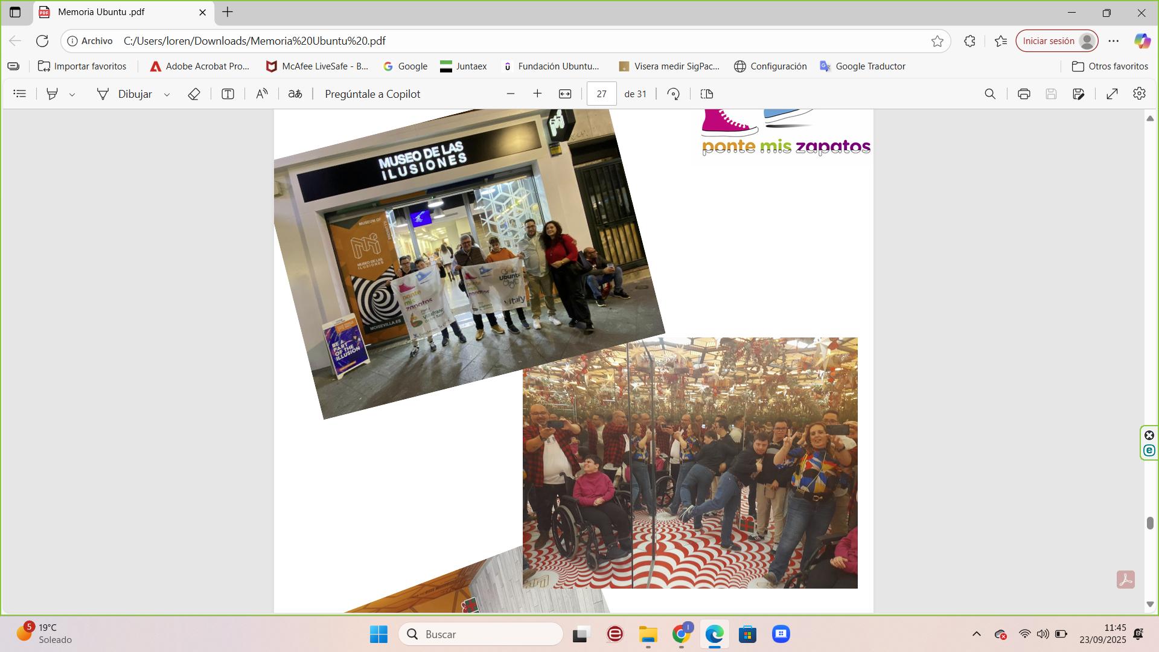Expand the Dibujar pen options arrow
The image size is (1159, 652).
click(167, 95)
